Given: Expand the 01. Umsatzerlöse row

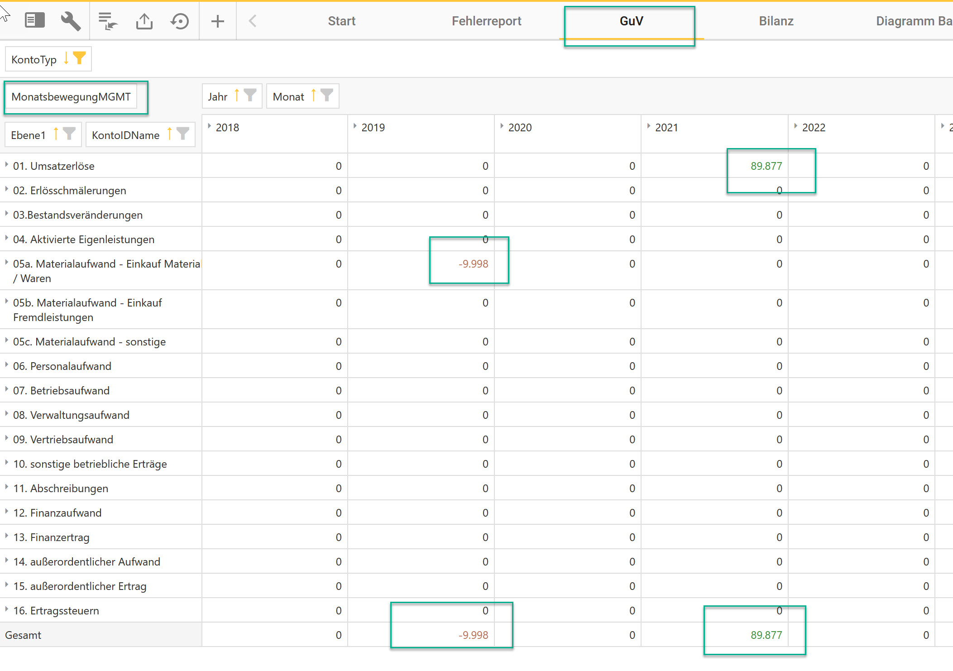Looking at the screenshot, I should 6,165.
